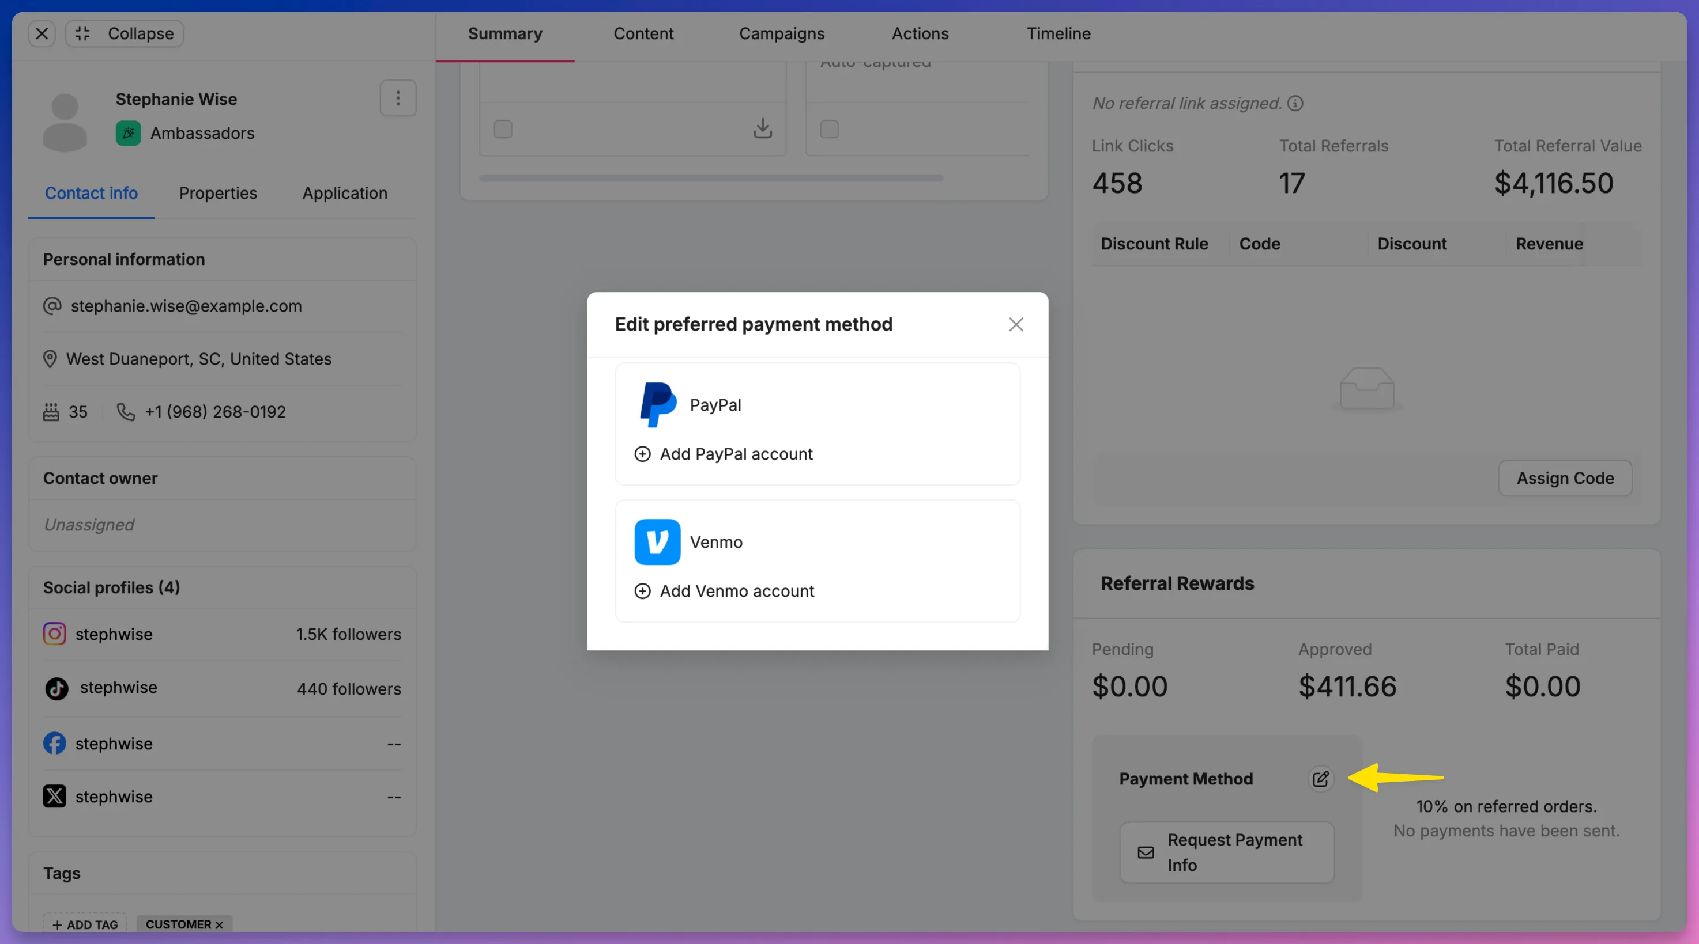Screen dimensions: 1699x944
Task: Click the birthday cake age icon
Action: click(x=51, y=412)
